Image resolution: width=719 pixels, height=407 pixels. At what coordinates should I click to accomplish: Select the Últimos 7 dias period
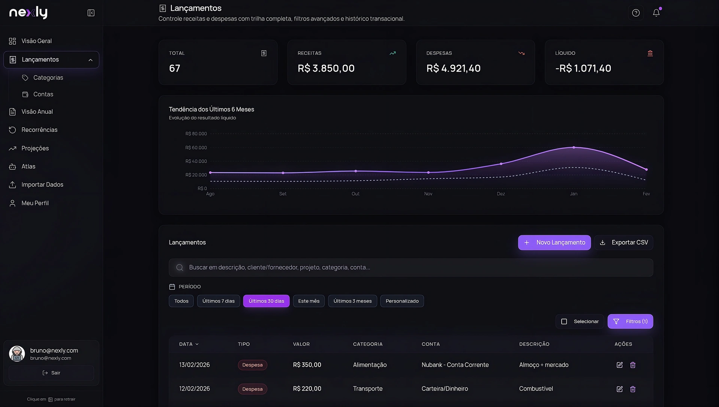(218, 301)
